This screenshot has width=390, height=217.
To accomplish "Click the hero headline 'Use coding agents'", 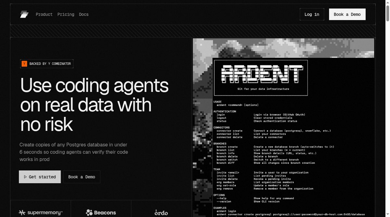I will [94, 86].
